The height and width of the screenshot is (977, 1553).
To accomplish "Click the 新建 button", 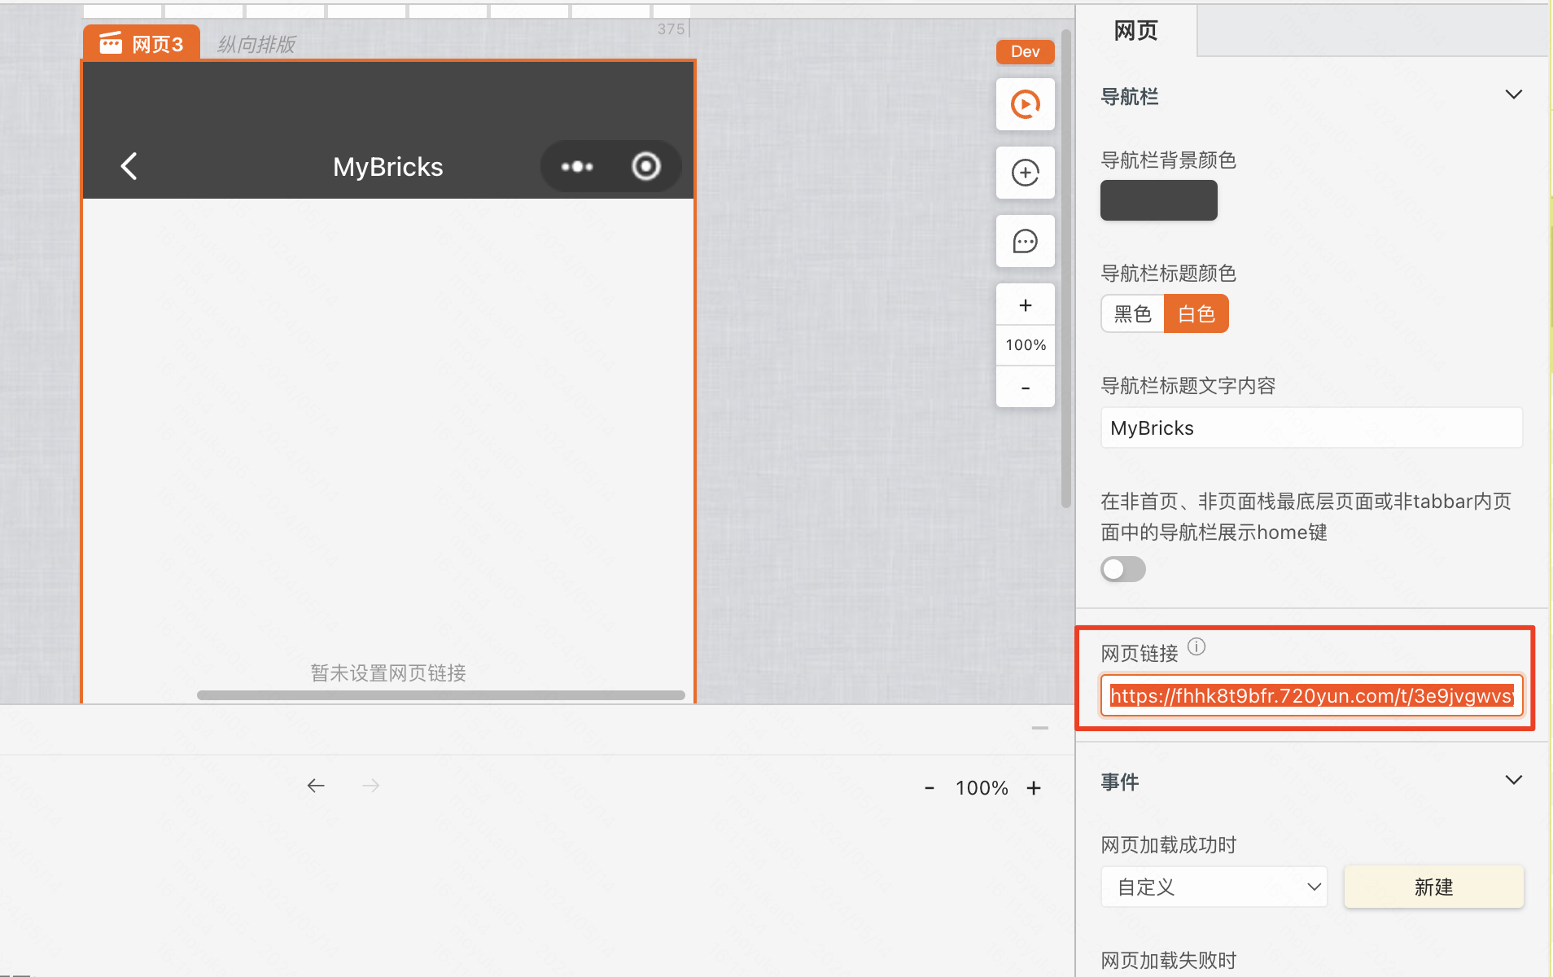I will (x=1433, y=887).
